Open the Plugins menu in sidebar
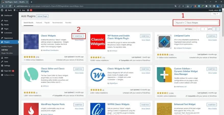Image resolution: width=224 pixels, height=115 pixels. point(9,42)
